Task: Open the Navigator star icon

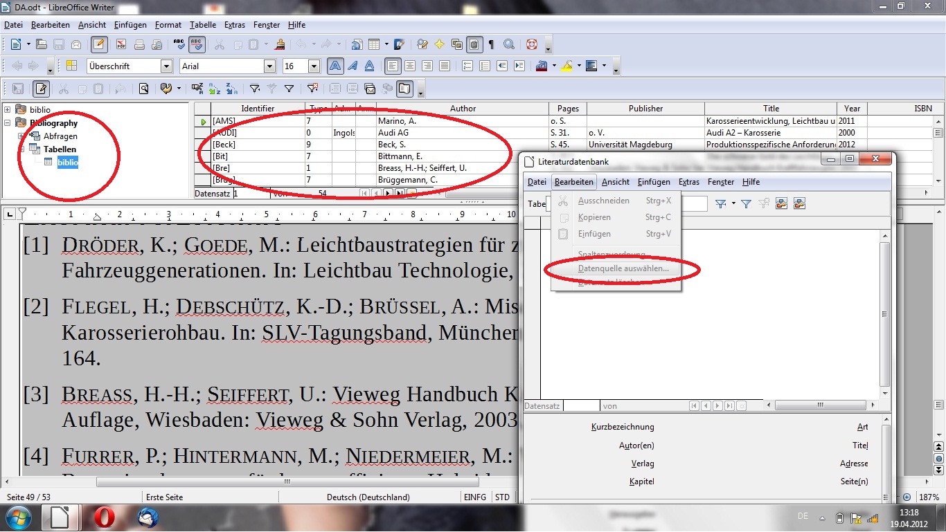Action: [x=439, y=44]
